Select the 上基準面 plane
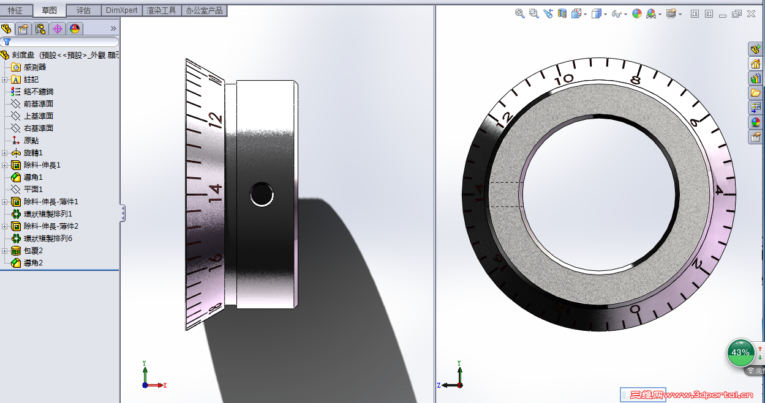The width and height of the screenshot is (765, 403). pyautogui.click(x=32, y=116)
